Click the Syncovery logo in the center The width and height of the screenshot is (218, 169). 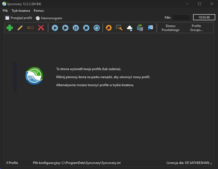[x=34, y=76]
